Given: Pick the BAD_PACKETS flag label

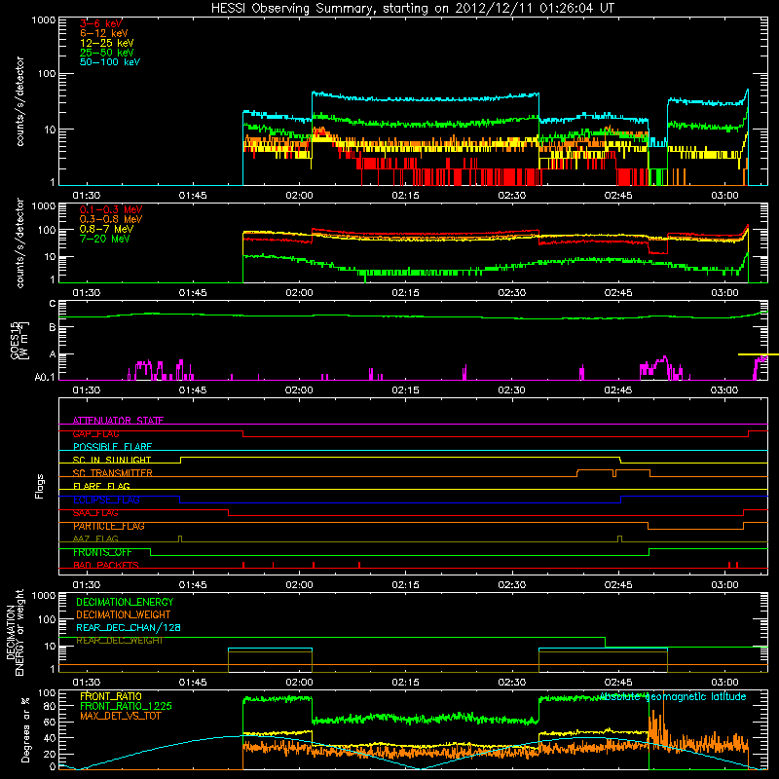Looking at the screenshot, I should coord(106,565).
